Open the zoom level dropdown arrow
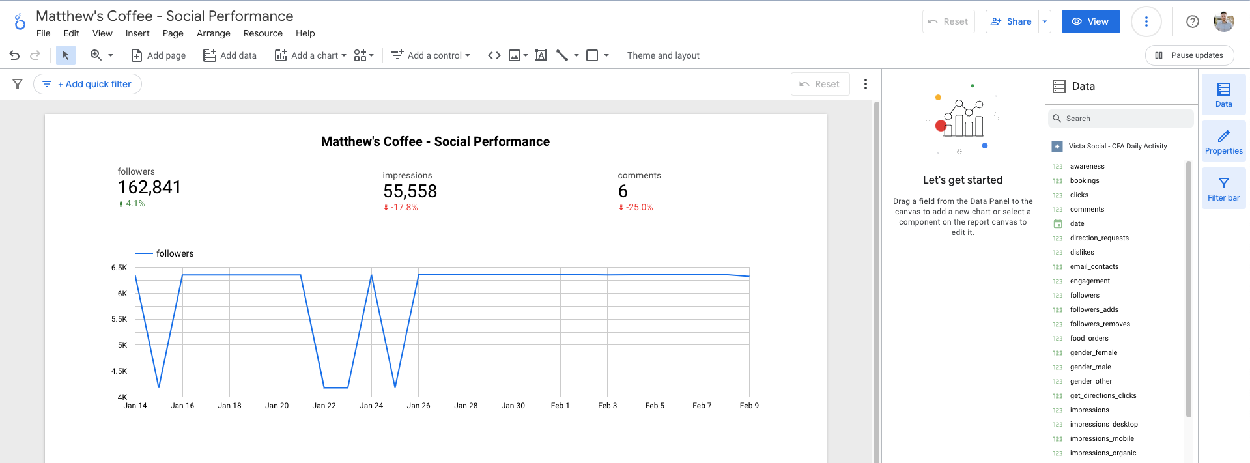1250x463 pixels. (x=111, y=55)
